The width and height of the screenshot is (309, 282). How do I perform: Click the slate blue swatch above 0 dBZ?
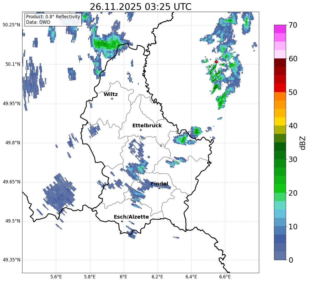click(280, 256)
